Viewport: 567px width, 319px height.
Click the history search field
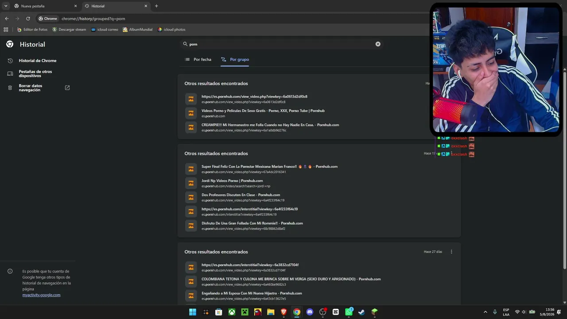(x=283, y=44)
